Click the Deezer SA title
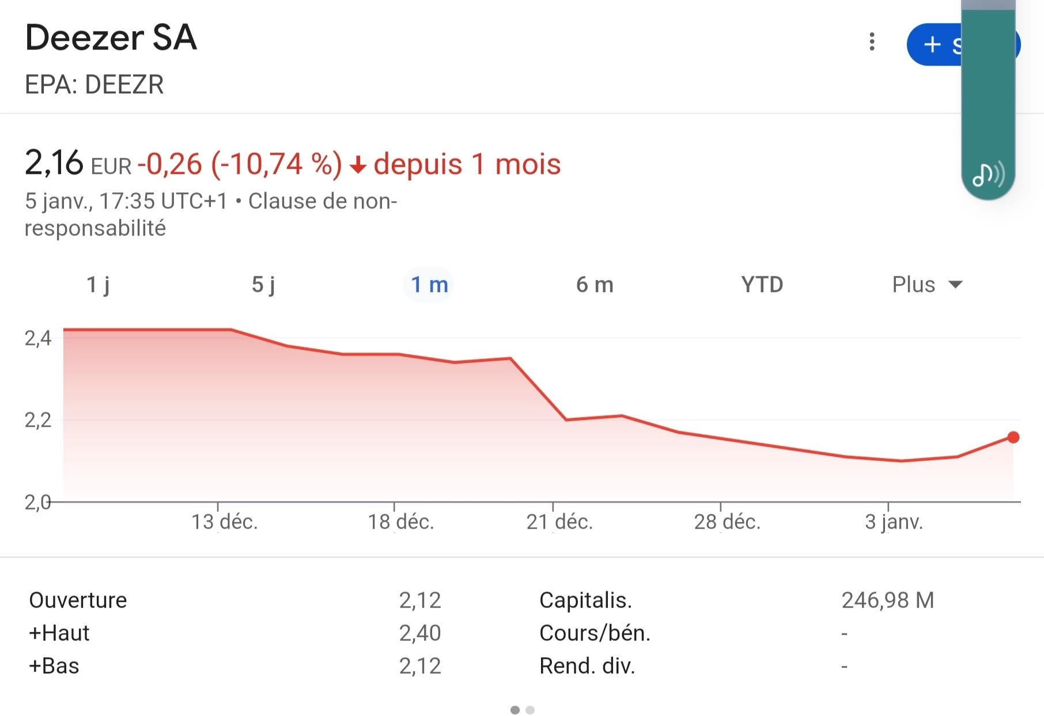 (x=111, y=38)
